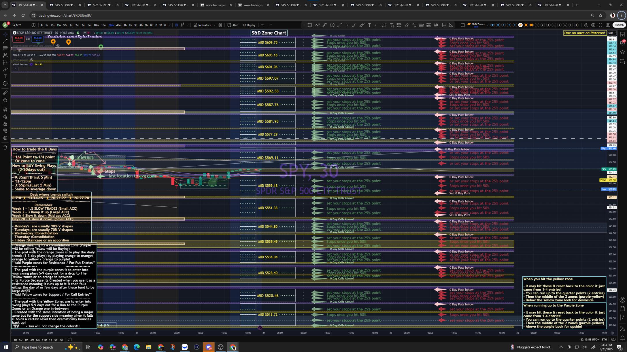
Task: Open the S&D Zones layout dropdown
Action: click(488, 25)
